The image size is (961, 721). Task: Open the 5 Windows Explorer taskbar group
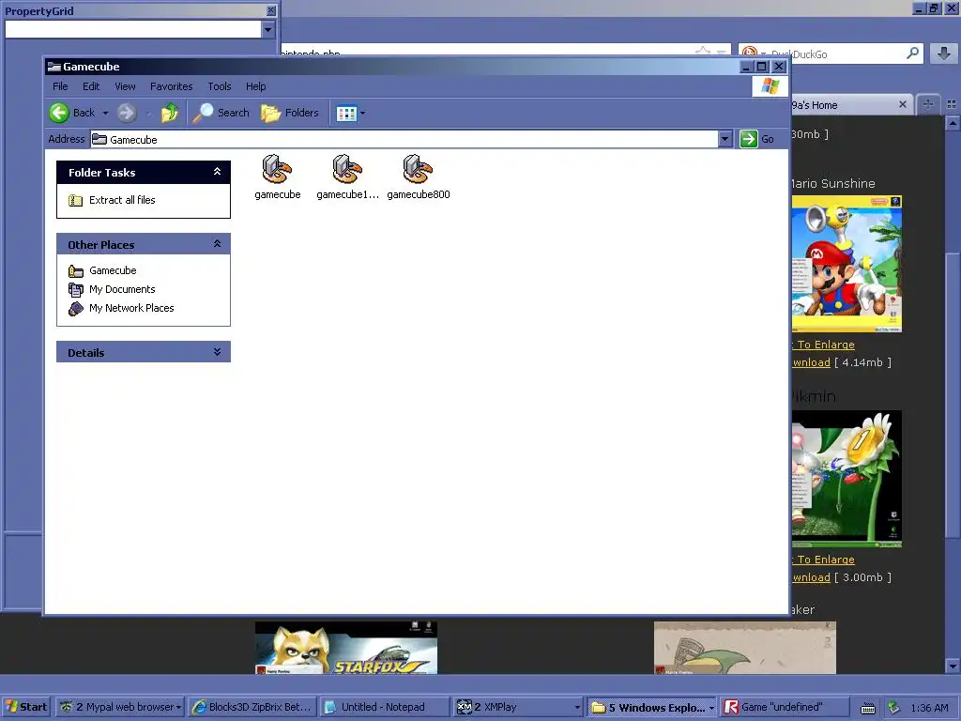pyautogui.click(x=651, y=707)
